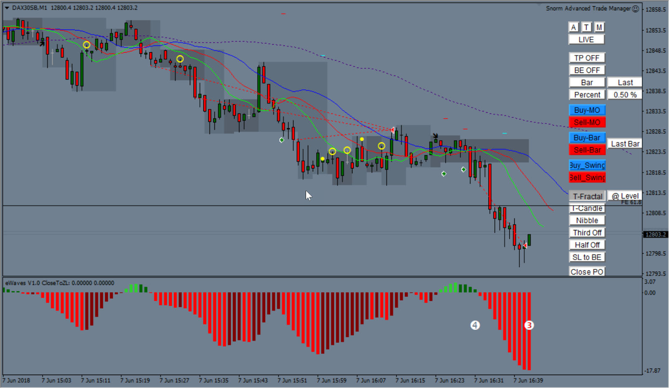This screenshot has height=388, width=669.
Task: Click the SL to BE button
Action: tap(587, 257)
